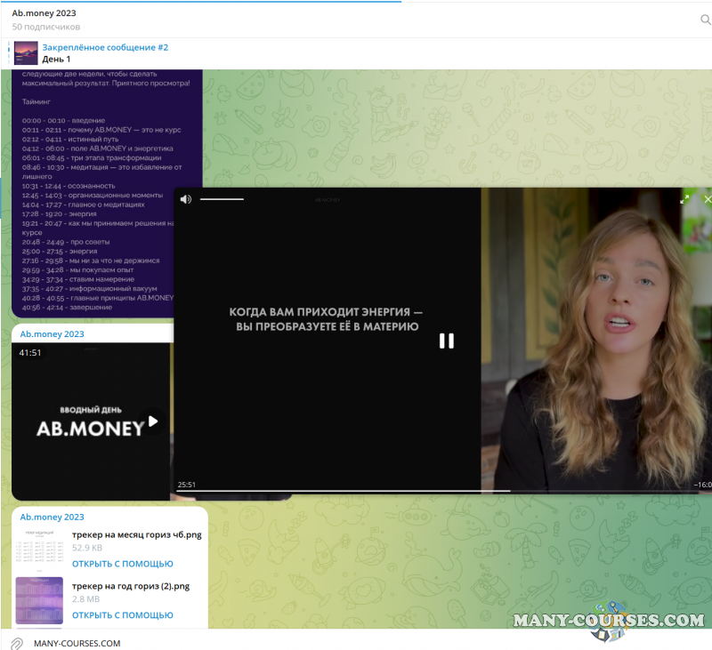Open the 'трекер на месяц гориз чб.png' thumbnail
Viewport: 712px width, 650px height.
(x=38, y=549)
